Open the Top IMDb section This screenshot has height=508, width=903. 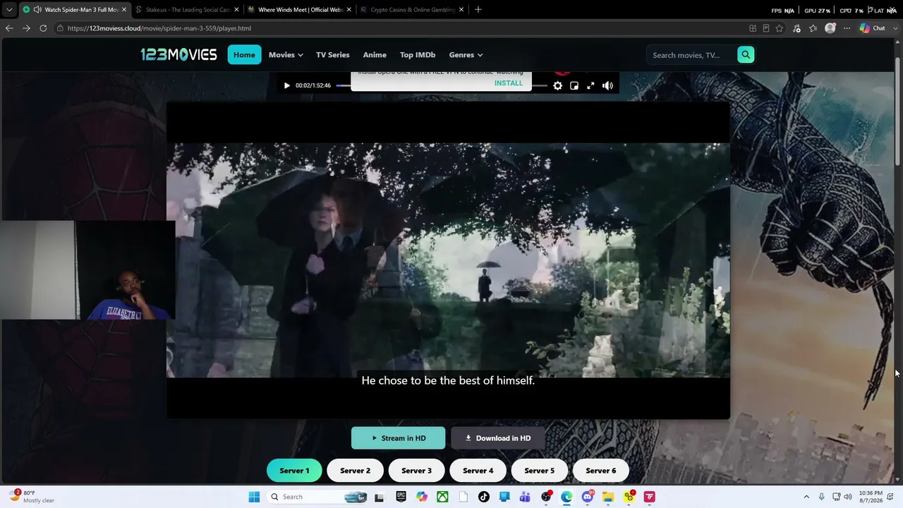[418, 54]
